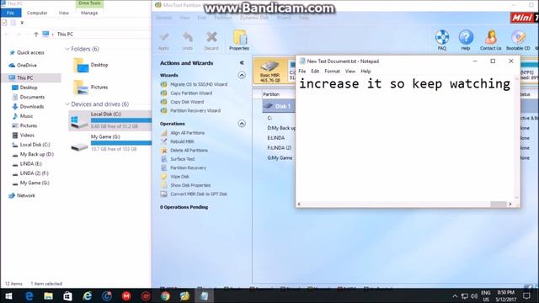This screenshot has width=539, height=303.
Task: Open File tab in File Explorer
Action: point(10,13)
